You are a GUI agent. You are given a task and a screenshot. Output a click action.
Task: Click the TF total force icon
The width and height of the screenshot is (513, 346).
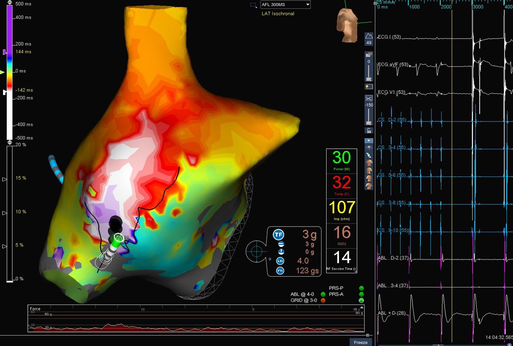coord(279,234)
